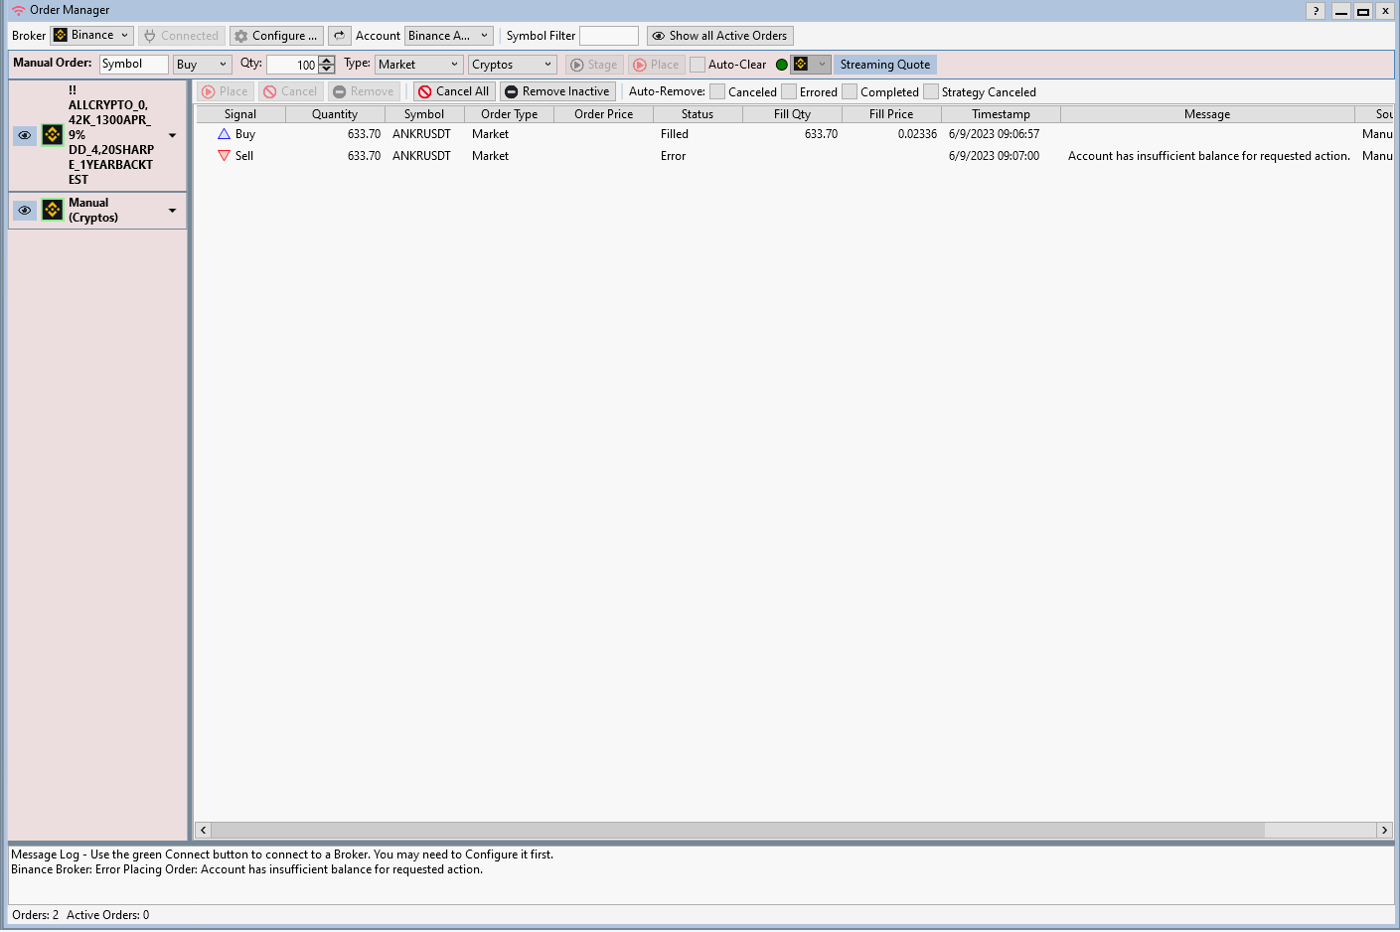Open the Cryptos asset class dropdown
The height and width of the screenshot is (932, 1400).
(x=512, y=65)
